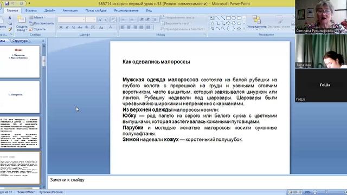
Task: Open the Вставка ribbon tab
Action: (x=31, y=10)
